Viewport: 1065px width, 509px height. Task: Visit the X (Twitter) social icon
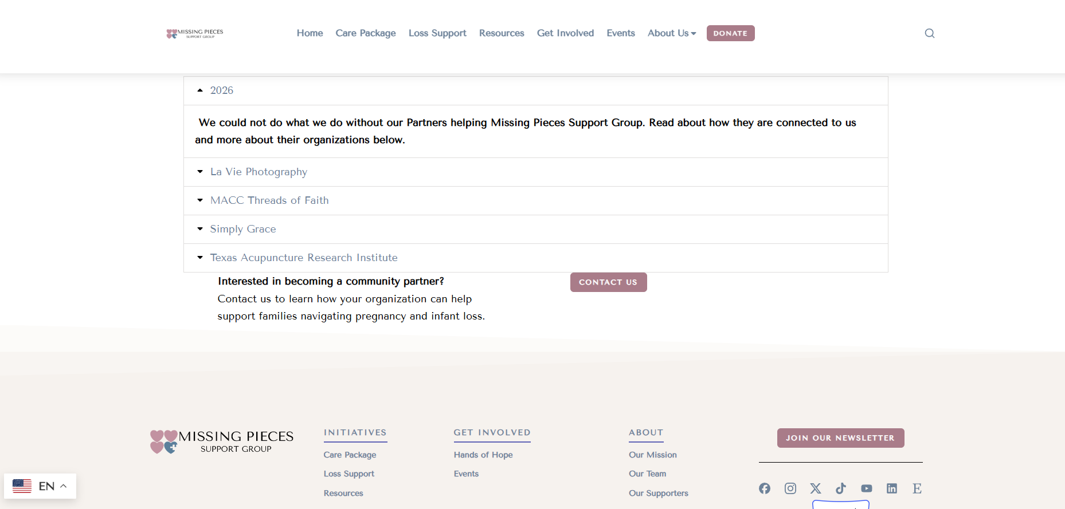(815, 488)
